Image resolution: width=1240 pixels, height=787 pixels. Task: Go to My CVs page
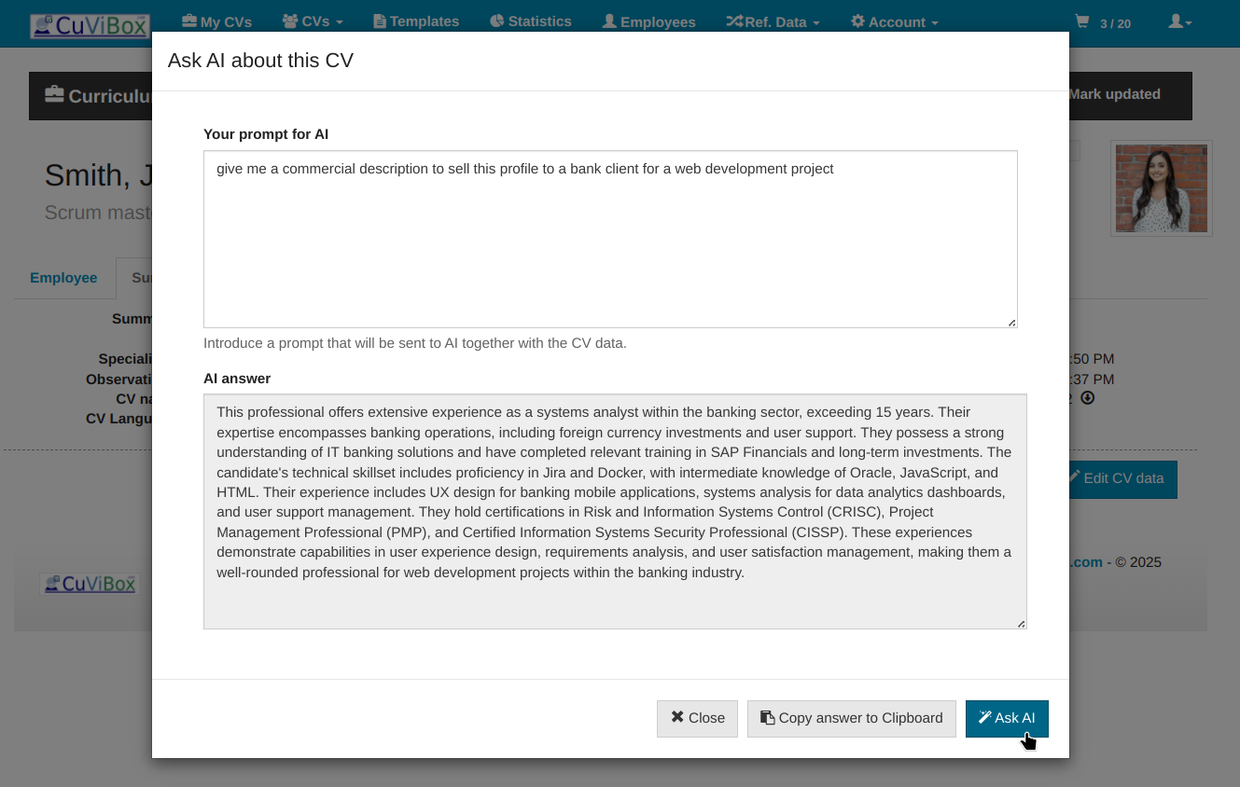point(216,21)
